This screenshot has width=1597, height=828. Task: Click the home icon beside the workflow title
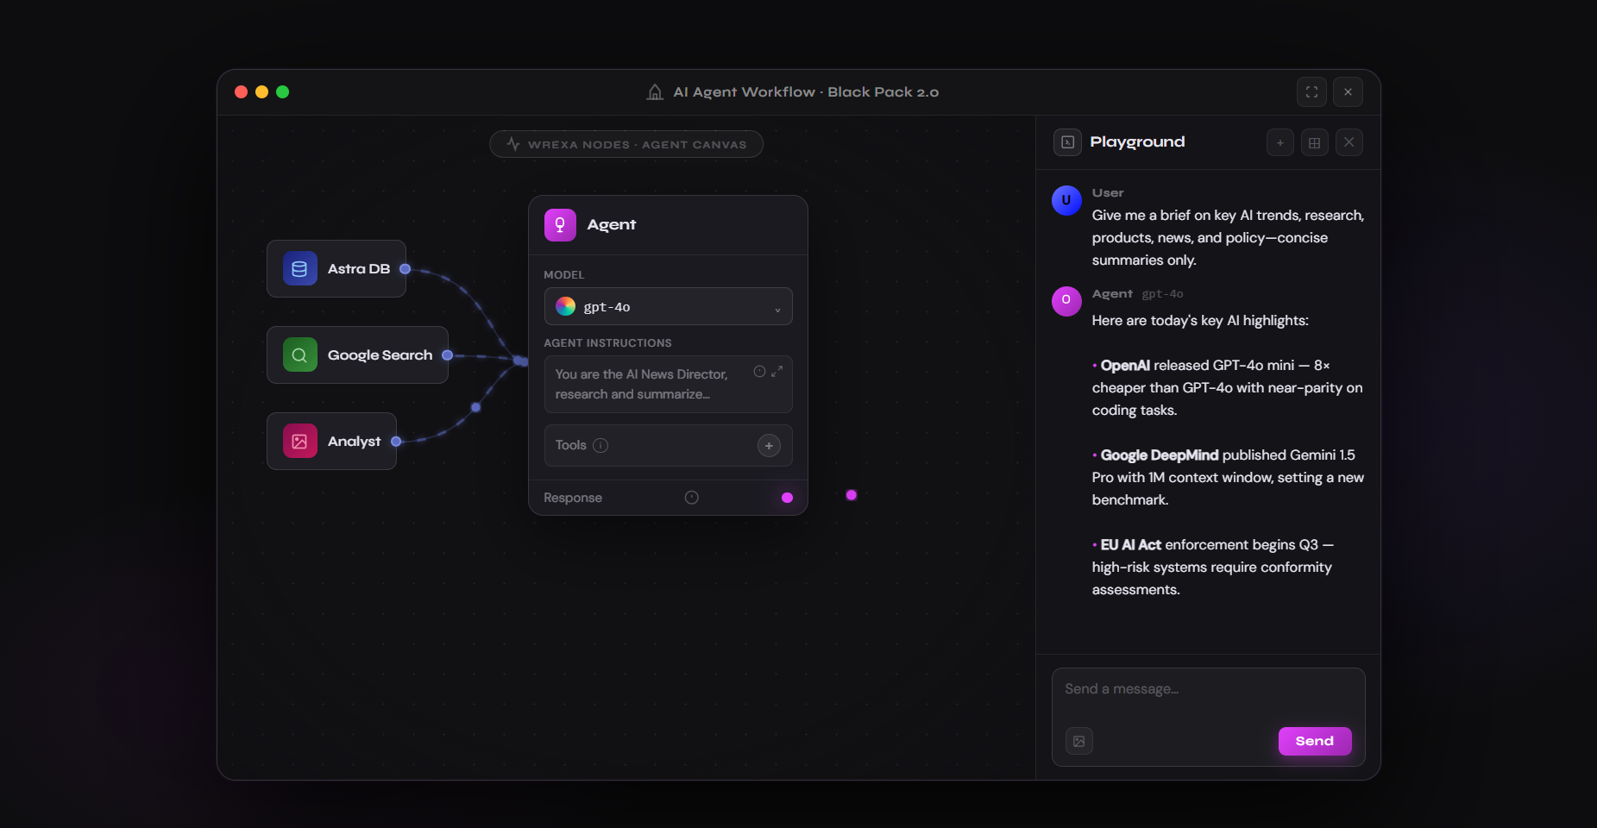[x=655, y=92]
